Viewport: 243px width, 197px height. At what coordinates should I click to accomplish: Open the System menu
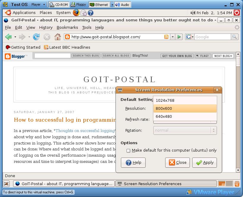tap(63, 13)
